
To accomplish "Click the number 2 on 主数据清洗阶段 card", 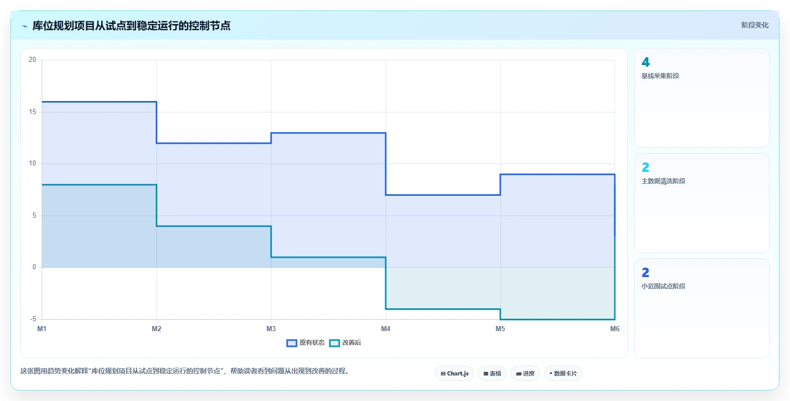I will (x=646, y=168).
